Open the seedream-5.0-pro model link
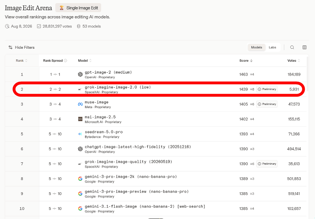Screen dimensions: 315x219 coord(104,132)
